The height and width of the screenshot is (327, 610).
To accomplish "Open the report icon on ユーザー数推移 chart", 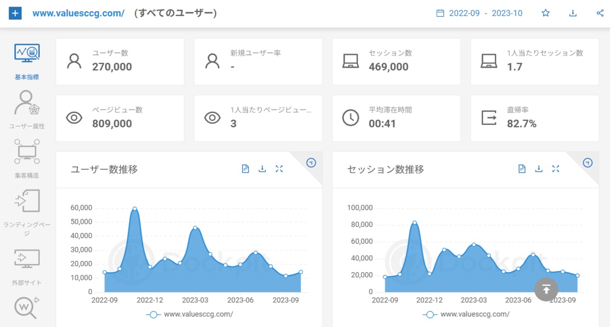I will (245, 169).
